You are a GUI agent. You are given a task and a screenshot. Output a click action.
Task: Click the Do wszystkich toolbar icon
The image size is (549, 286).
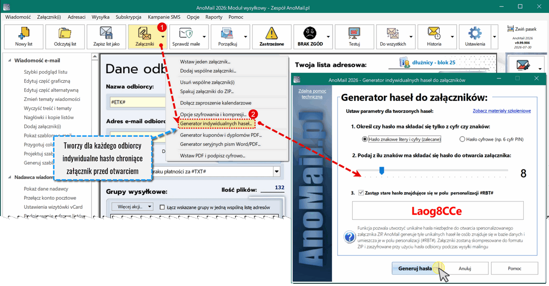coord(393,33)
